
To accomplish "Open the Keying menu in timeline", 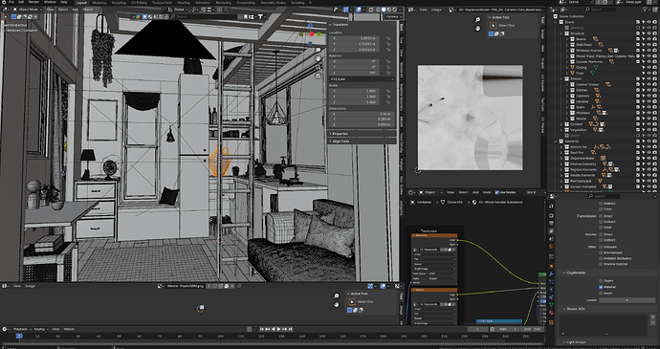I will point(41,329).
